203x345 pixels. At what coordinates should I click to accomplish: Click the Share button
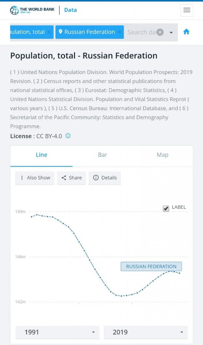(x=71, y=178)
